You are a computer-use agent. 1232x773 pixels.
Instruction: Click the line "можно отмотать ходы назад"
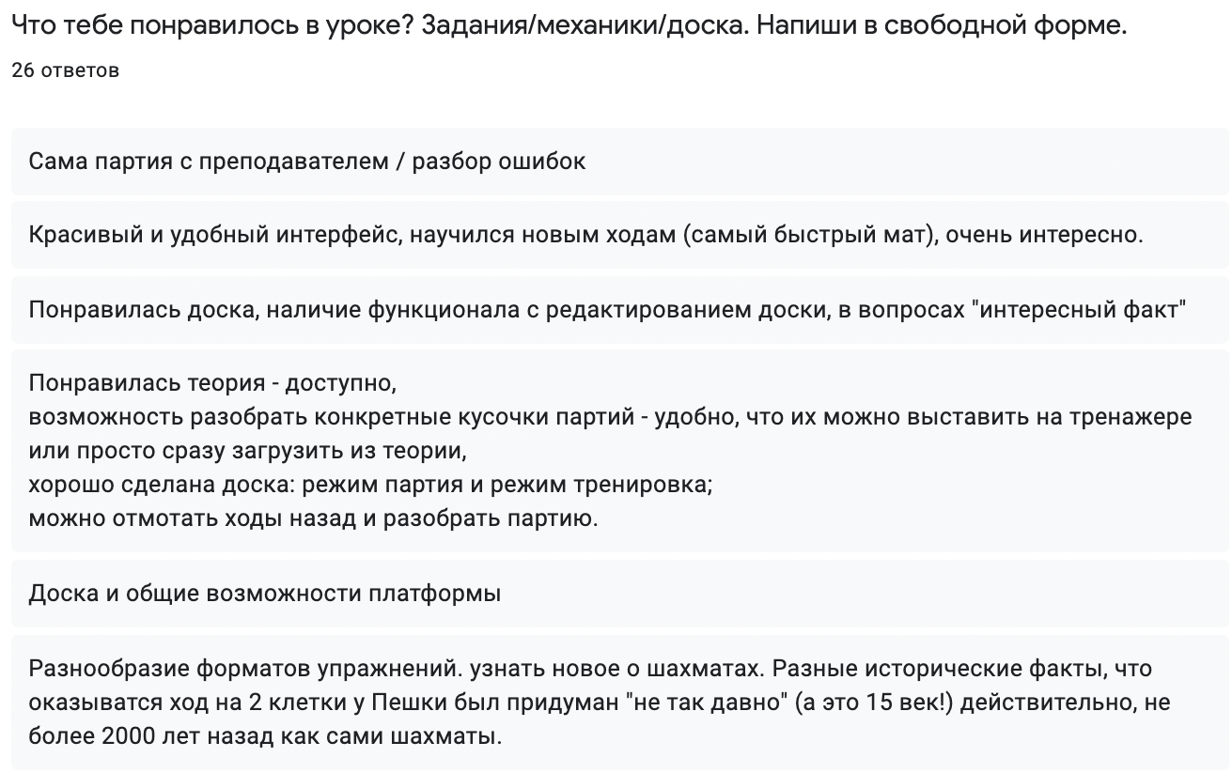tap(313, 518)
